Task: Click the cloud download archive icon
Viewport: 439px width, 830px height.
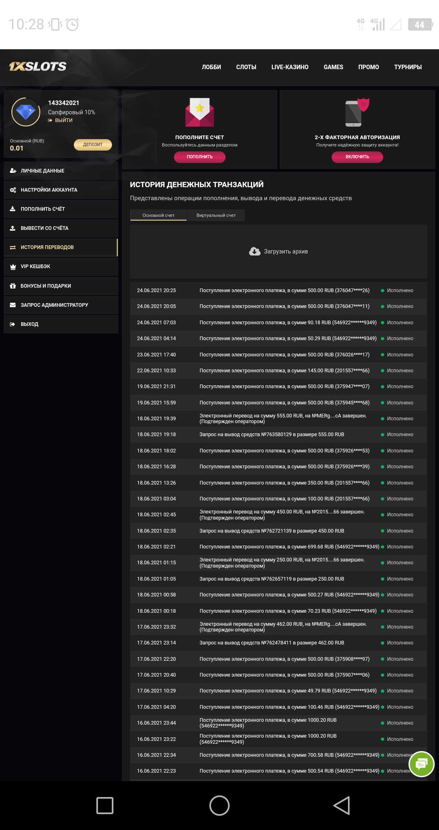Action: click(x=254, y=251)
